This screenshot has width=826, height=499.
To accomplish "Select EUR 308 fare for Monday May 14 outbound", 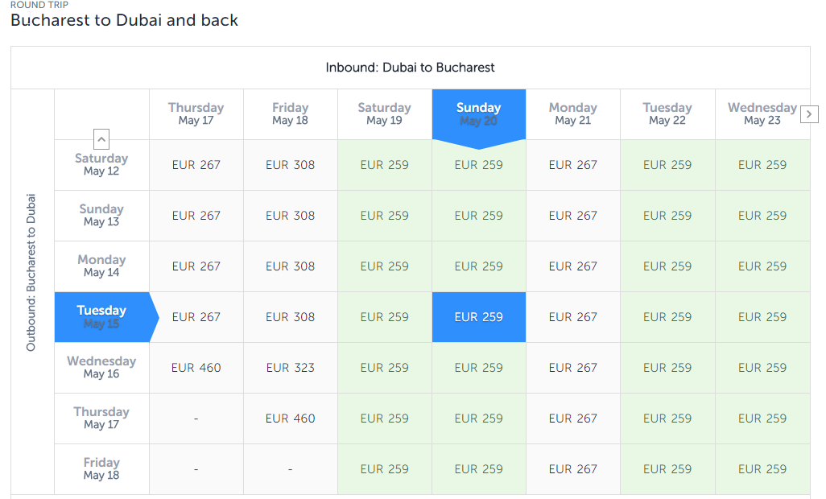I will click(290, 266).
